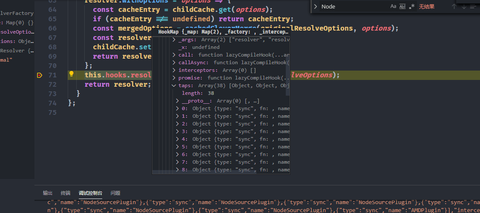Expand taps object at index 0

coord(178,108)
